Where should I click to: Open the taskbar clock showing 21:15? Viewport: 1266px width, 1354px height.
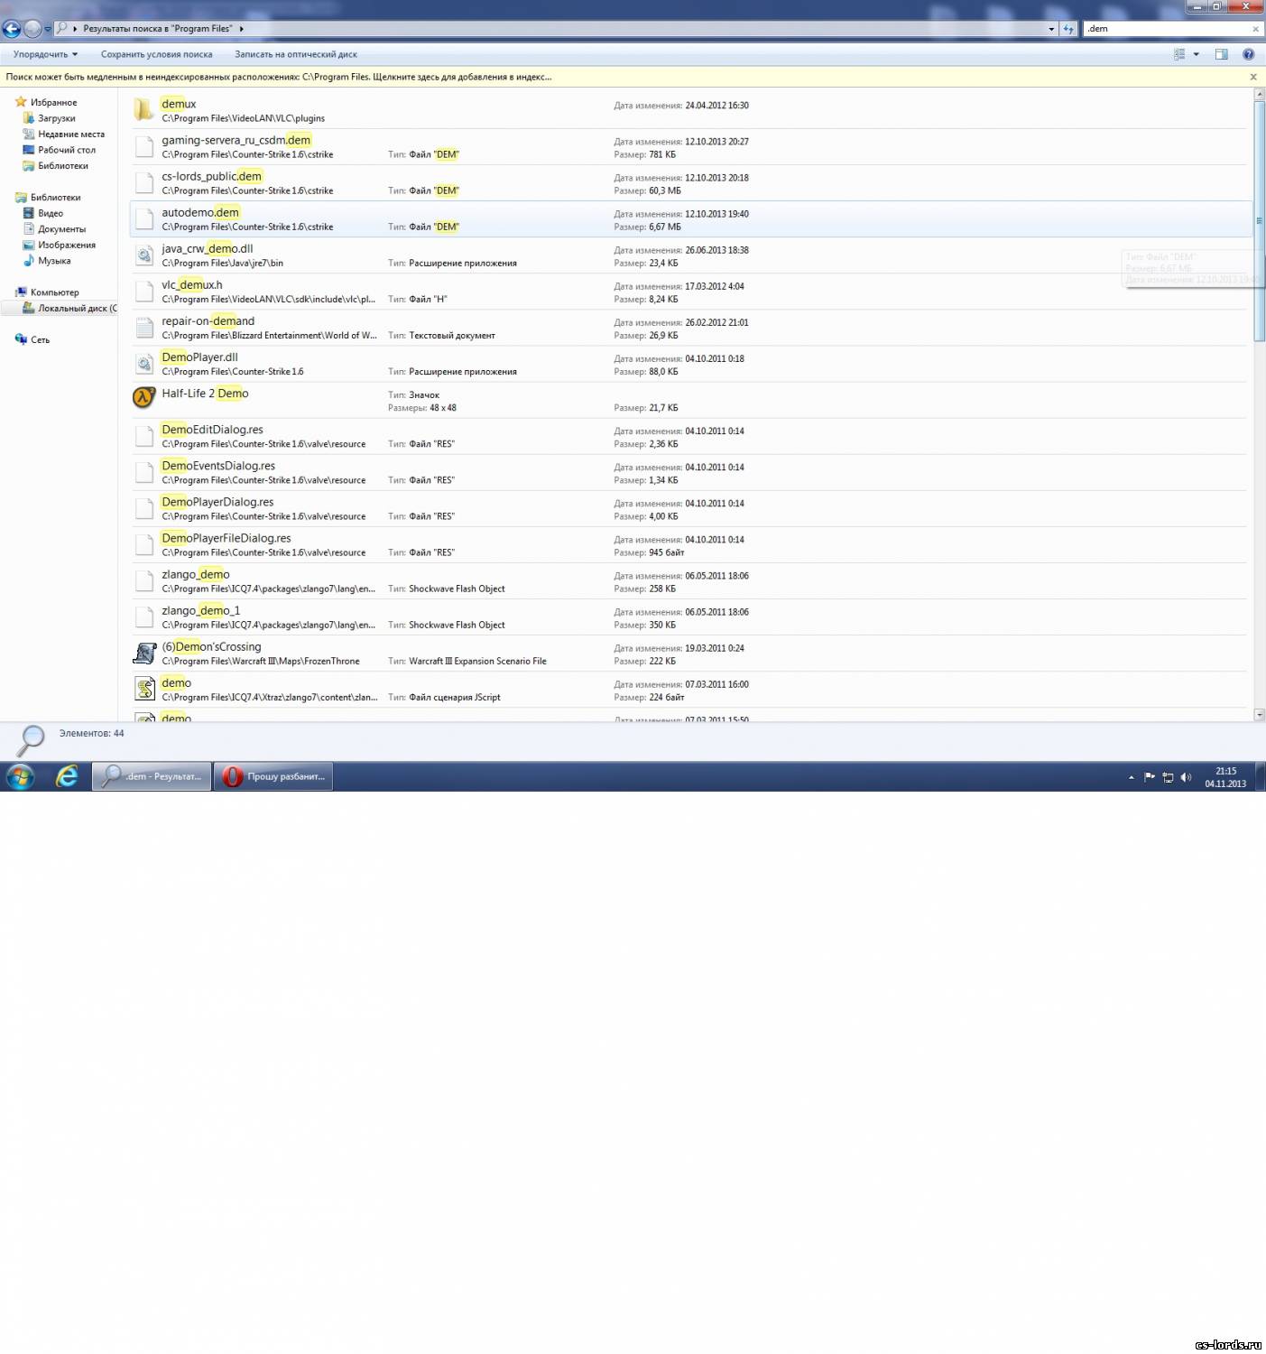pyautogui.click(x=1225, y=777)
